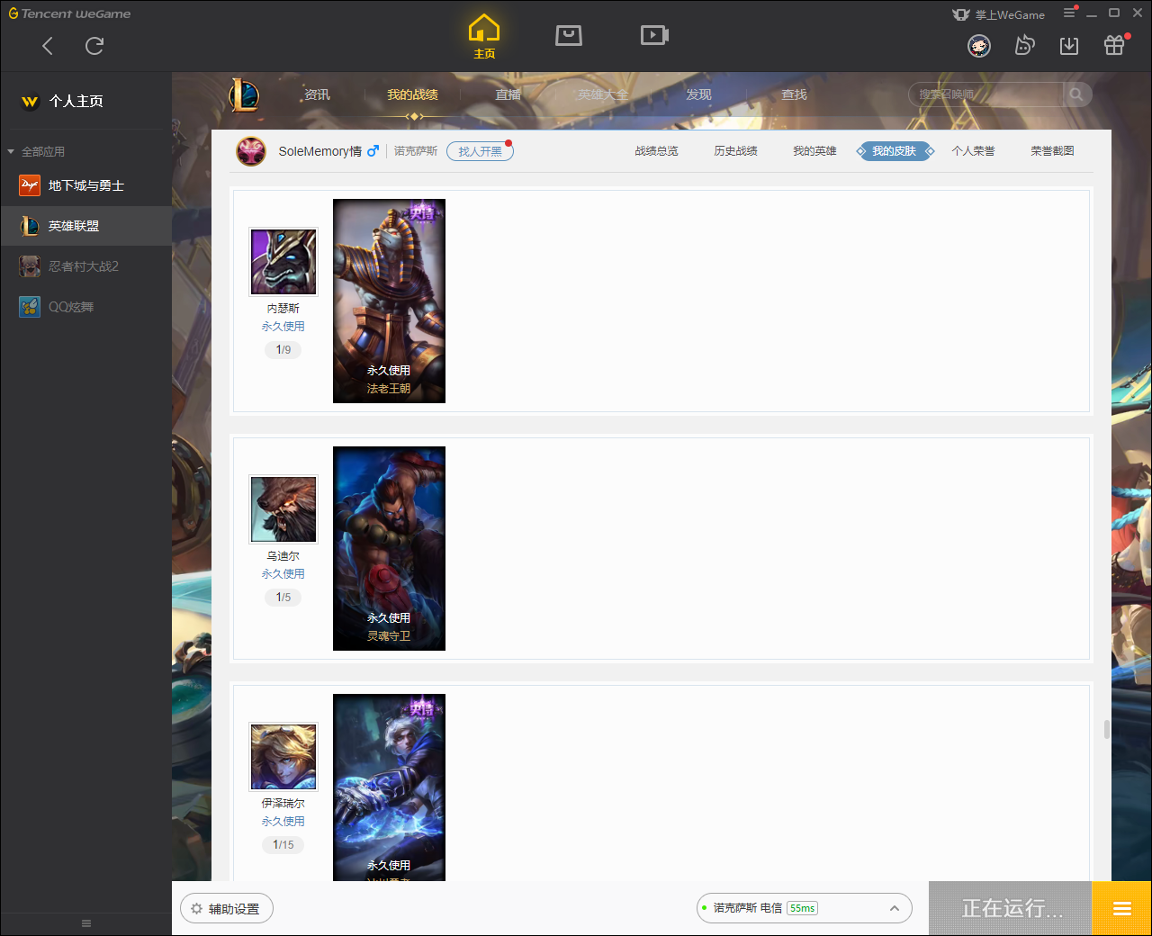Switch to the 我的战绩 tab

(x=413, y=94)
